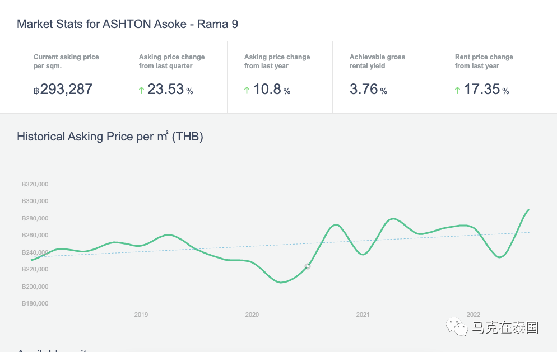Viewport: 557px width, 352px height.
Task: Click the Current asking price per sqm. label
Action: click(67, 62)
